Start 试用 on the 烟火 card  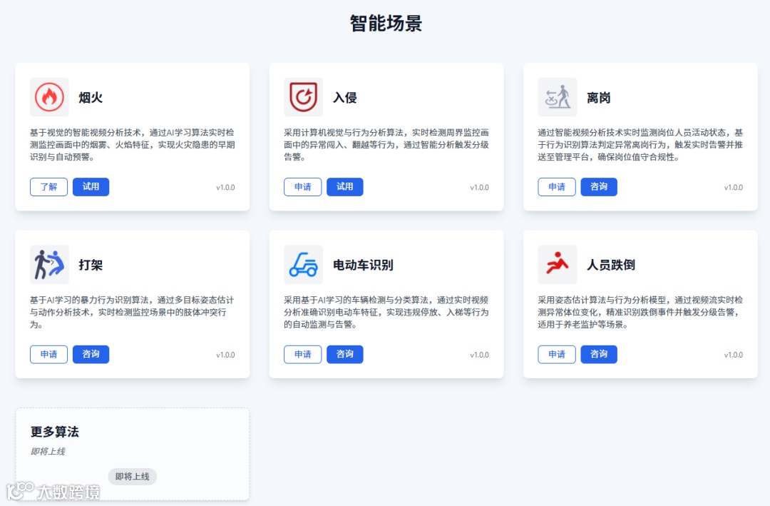pyautogui.click(x=91, y=187)
